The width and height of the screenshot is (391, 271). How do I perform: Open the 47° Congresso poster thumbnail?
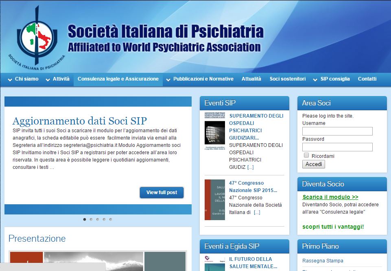coord(215,200)
